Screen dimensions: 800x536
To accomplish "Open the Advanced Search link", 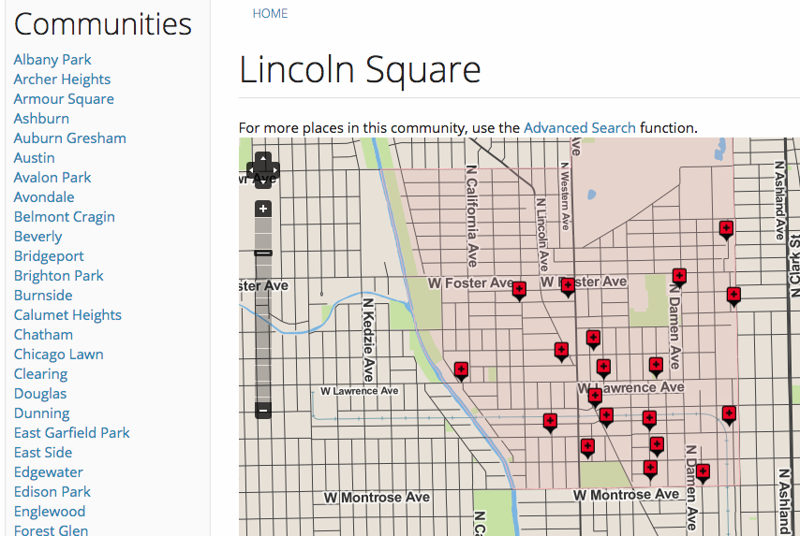I will click(x=580, y=127).
